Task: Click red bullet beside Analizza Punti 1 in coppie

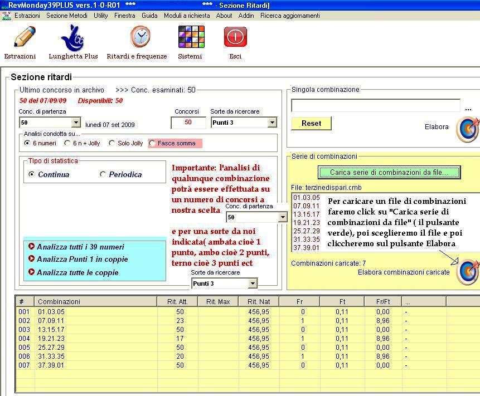Action: click(31, 258)
